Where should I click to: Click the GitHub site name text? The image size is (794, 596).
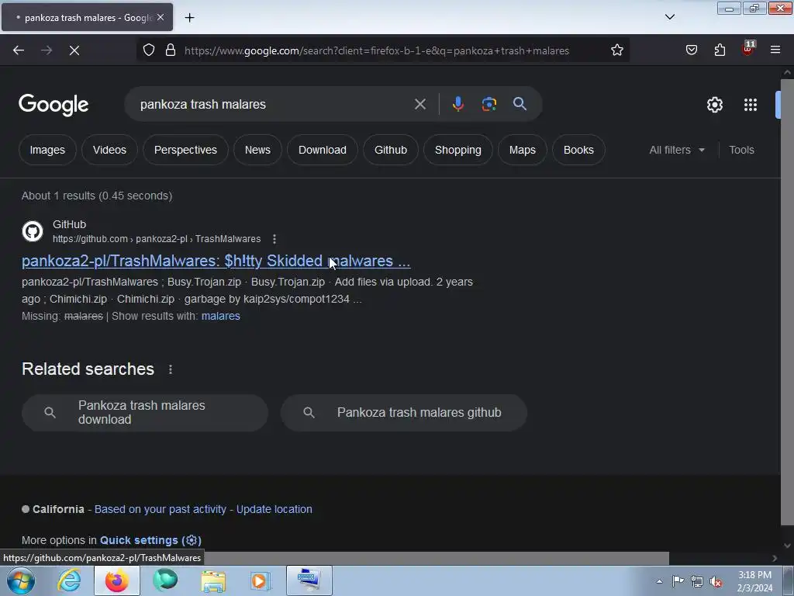(x=69, y=224)
